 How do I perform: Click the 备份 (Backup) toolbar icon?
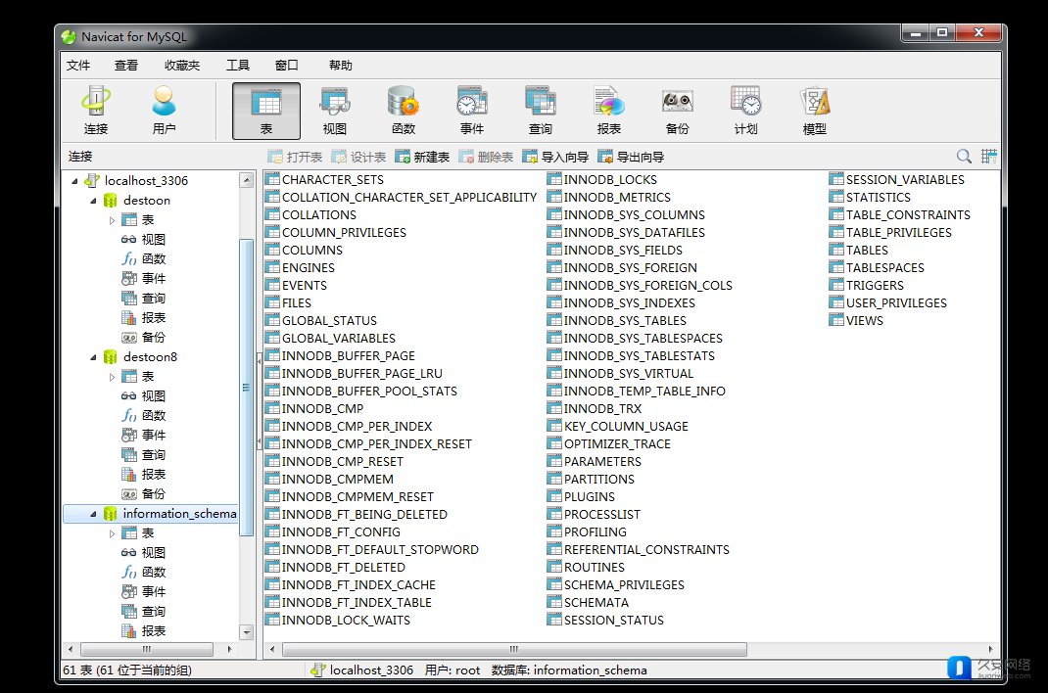(677, 111)
